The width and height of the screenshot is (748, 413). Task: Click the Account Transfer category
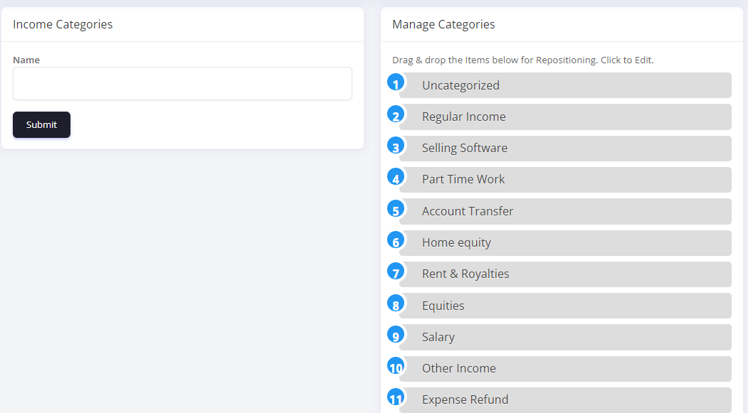(x=565, y=211)
